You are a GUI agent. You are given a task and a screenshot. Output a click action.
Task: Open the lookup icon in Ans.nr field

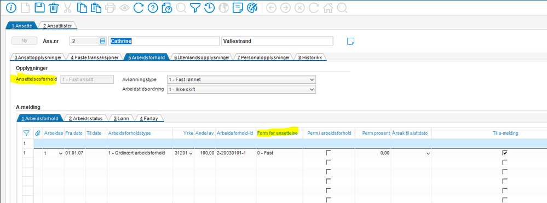point(102,41)
